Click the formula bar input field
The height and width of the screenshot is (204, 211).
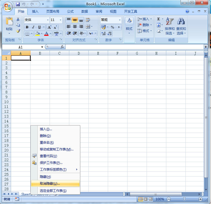[134, 47]
